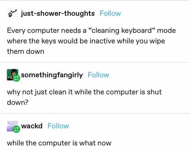Open the somethingfangirly username link

[x=52, y=75]
